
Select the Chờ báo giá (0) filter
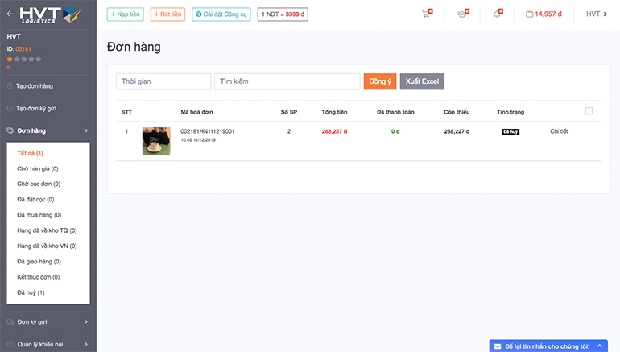(38, 168)
